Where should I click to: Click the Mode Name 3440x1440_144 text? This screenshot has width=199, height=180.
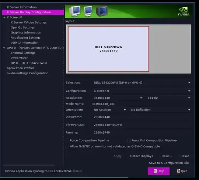pos(103,104)
